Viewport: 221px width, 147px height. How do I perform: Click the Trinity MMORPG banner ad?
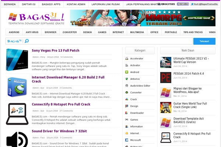tap(143, 18)
